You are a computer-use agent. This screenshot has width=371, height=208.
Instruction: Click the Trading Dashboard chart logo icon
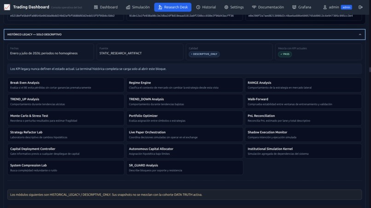point(7,7)
